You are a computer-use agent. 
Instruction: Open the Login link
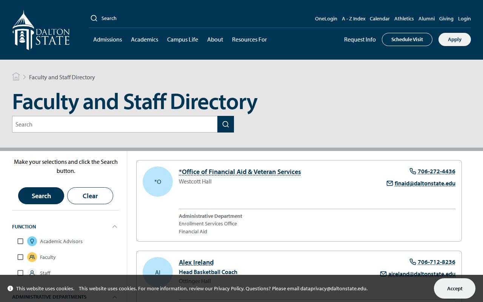pos(465,18)
